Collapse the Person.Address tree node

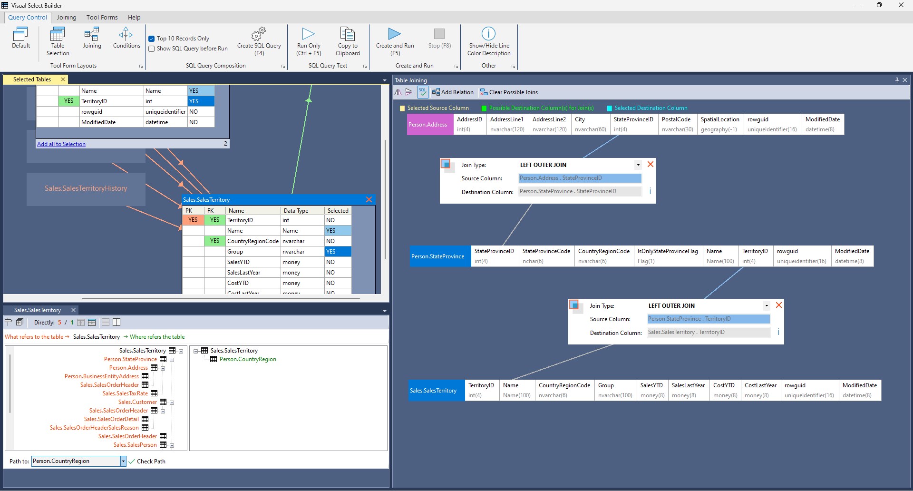tap(163, 368)
